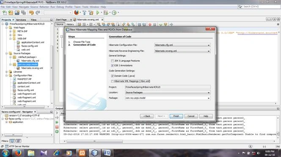281x157 pixels.
Task: Uncheck Domain Code (.java) checkbox
Action: [x=113, y=76]
